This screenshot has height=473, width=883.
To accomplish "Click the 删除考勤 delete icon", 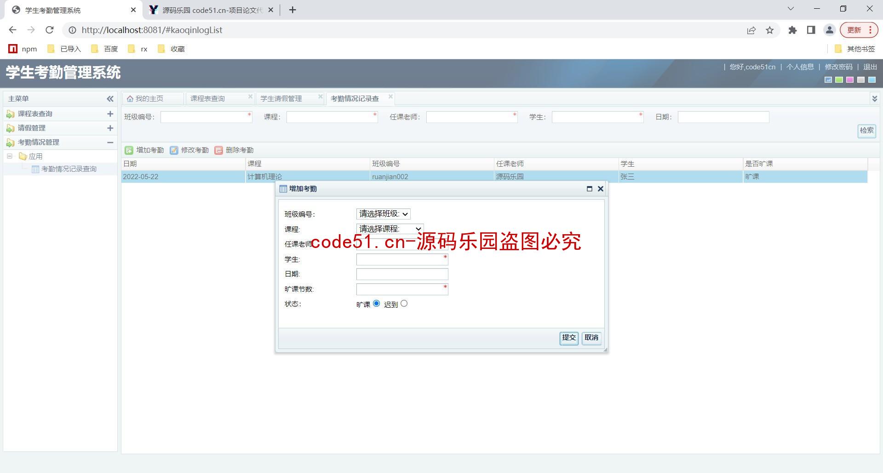I will pyautogui.click(x=218, y=150).
